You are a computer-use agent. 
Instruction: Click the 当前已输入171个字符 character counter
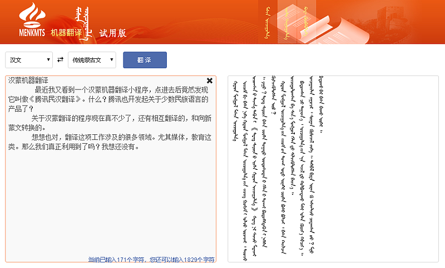click(x=151, y=259)
